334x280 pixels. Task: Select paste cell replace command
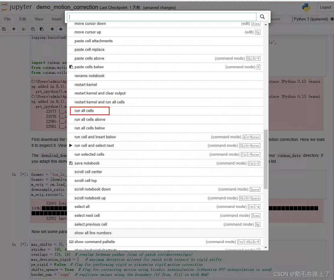(x=165, y=50)
